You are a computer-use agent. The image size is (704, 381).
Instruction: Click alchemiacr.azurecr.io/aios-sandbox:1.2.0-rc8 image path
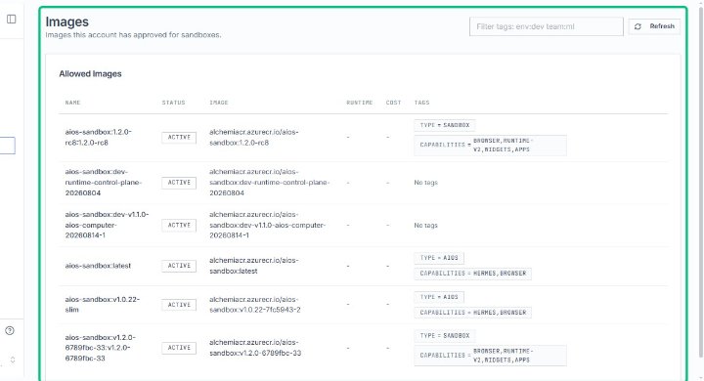click(253, 138)
